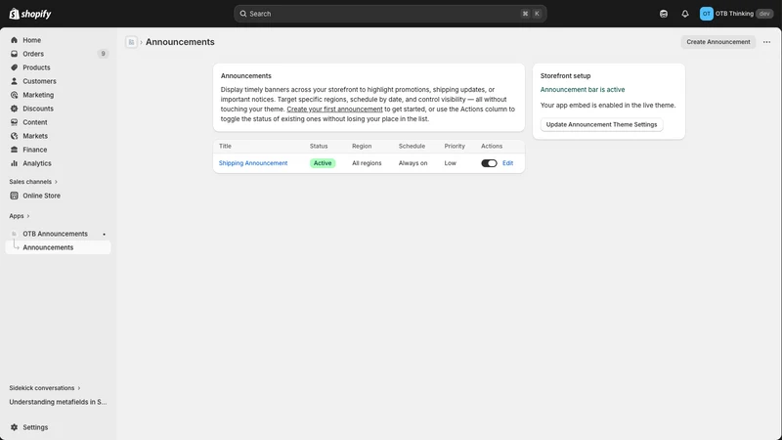Click the pin dot beside OTB Announcements
The image size is (782, 440).
tap(105, 234)
